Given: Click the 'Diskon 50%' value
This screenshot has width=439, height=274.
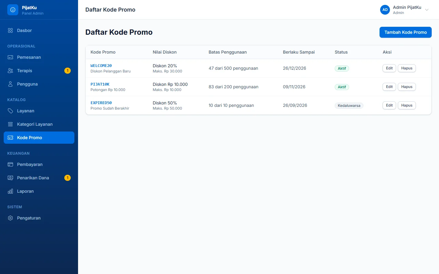Looking at the screenshot, I should (x=165, y=103).
